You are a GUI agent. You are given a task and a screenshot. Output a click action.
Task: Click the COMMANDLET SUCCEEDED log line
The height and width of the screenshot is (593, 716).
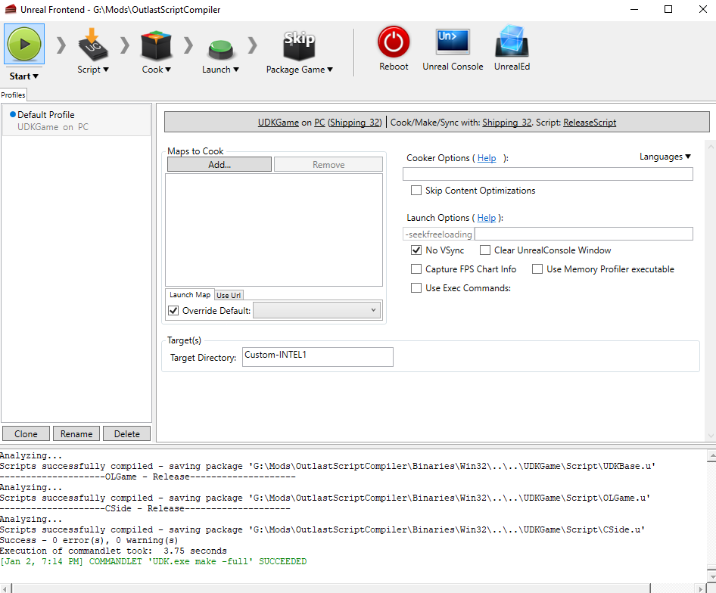click(154, 561)
